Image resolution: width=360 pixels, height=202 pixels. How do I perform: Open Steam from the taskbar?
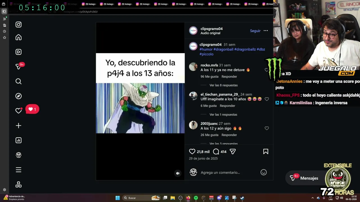[242, 198]
